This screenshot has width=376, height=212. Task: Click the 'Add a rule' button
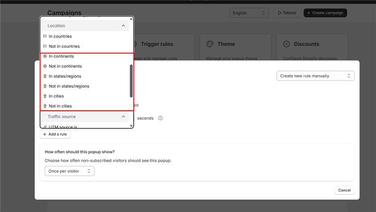pyautogui.click(x=55, y=134)
